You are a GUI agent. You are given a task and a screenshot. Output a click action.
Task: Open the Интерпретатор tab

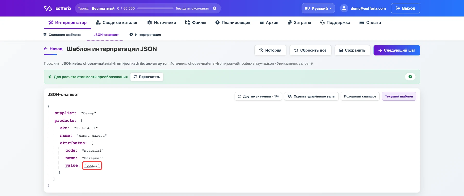68,22
